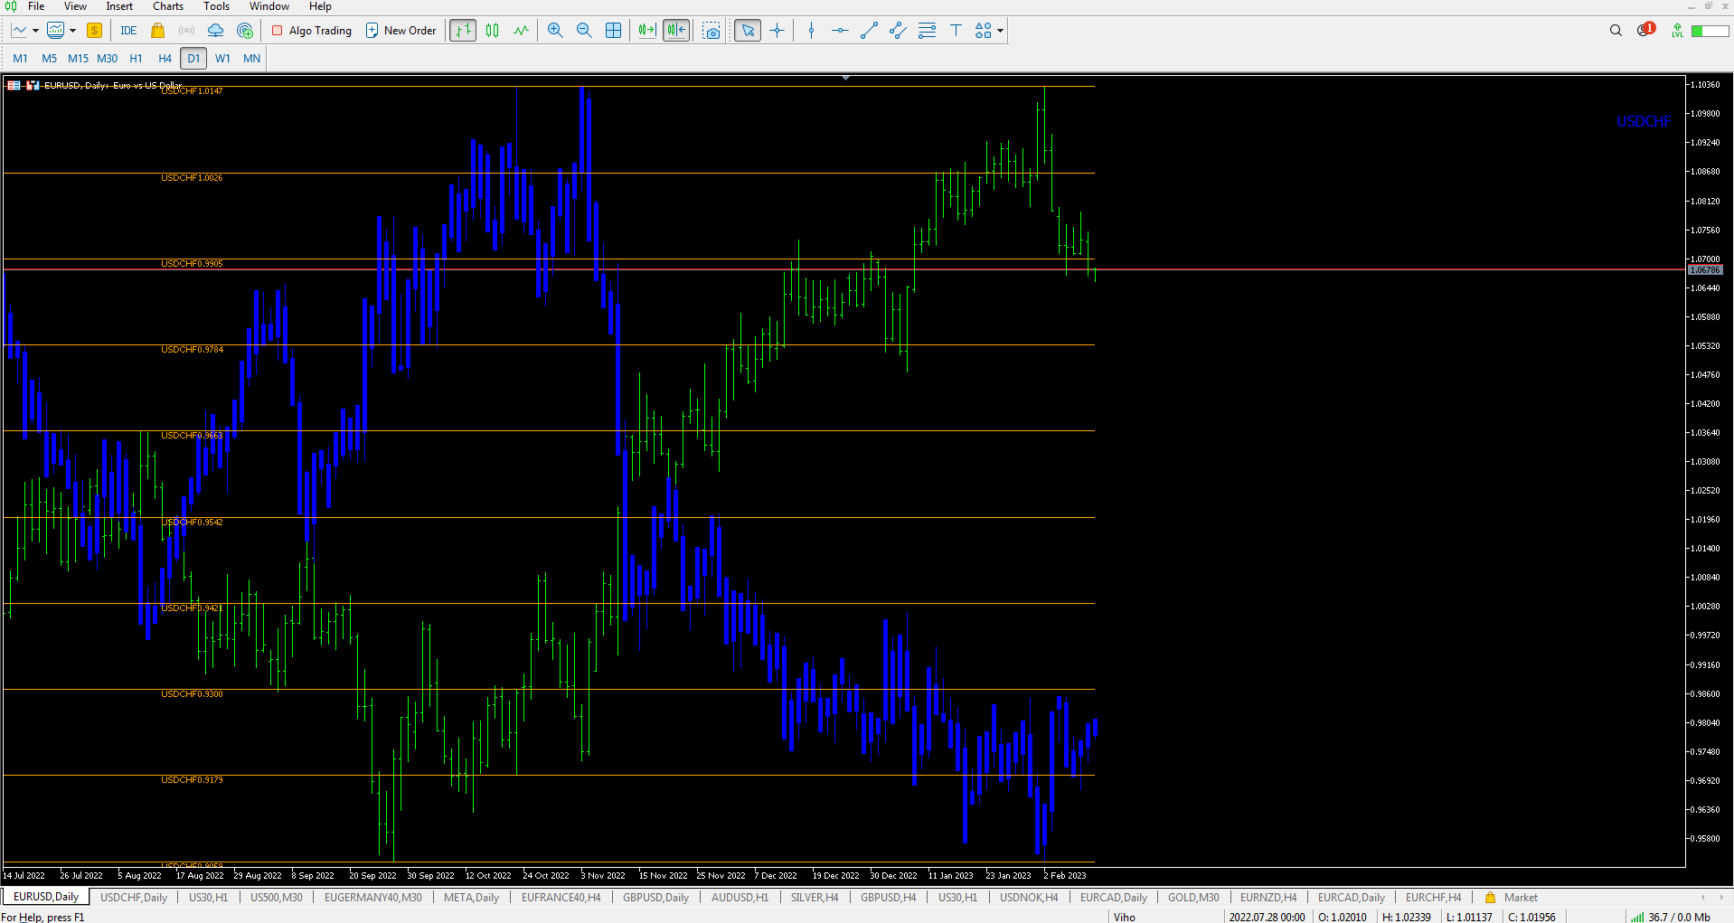This screenshot has height=923, width=1734.
Task: Draw a horizontal line
Action: coord(840,31)
